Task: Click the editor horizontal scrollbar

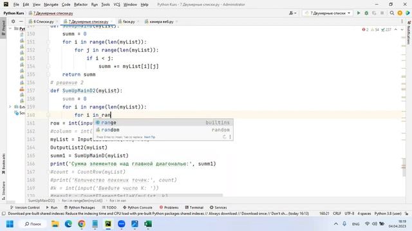Action: tap(136, 196)
